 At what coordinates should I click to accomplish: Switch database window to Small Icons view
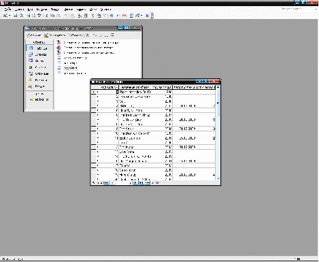pos(101,35)
